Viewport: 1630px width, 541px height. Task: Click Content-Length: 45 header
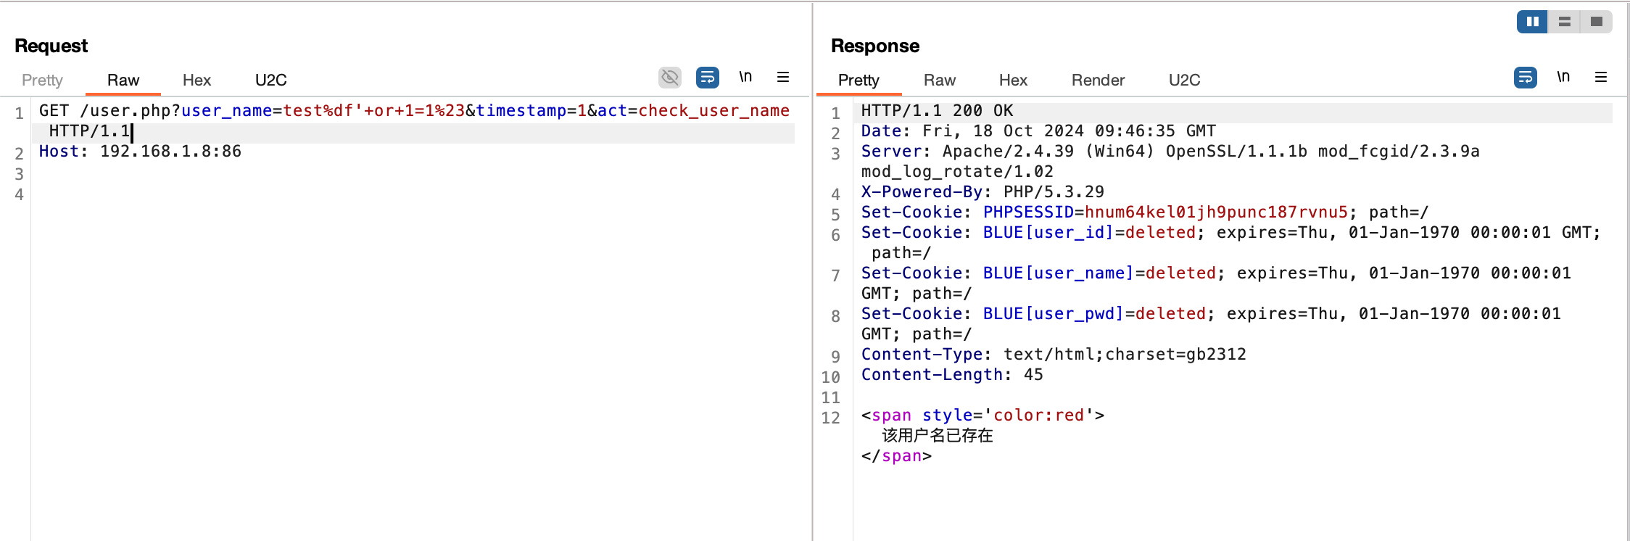tap(952, 374)
